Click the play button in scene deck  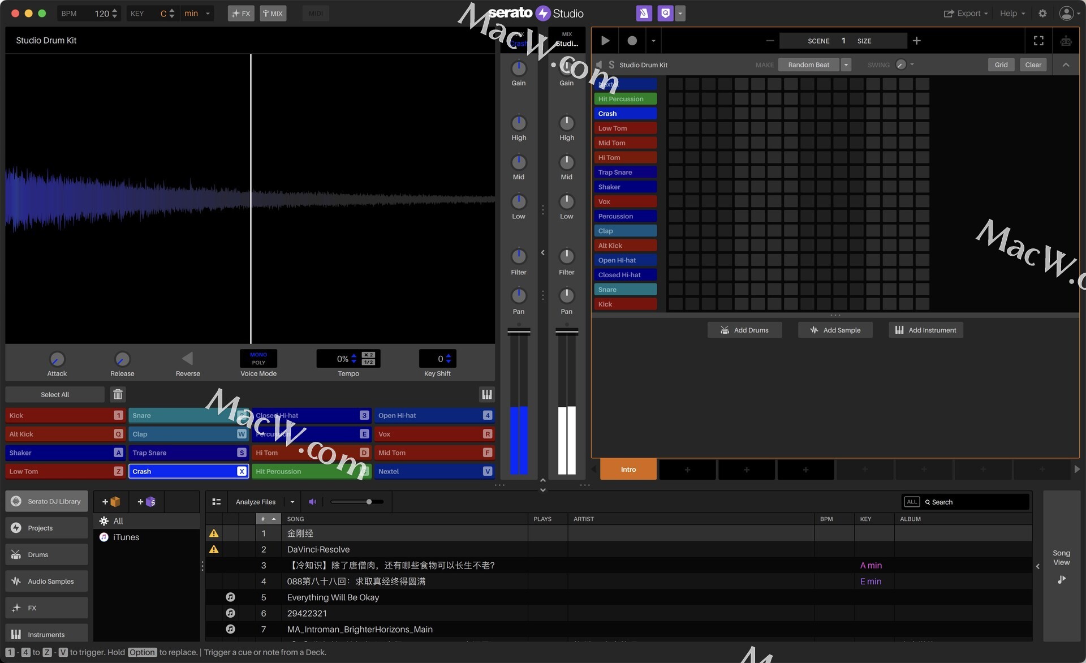[605, 41]
